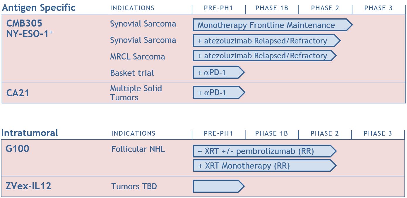Click PRE-PH1 header in Antigen Specific table
Image resolution: width=407 pixels, height=198 pixels.
click(218, 8)
